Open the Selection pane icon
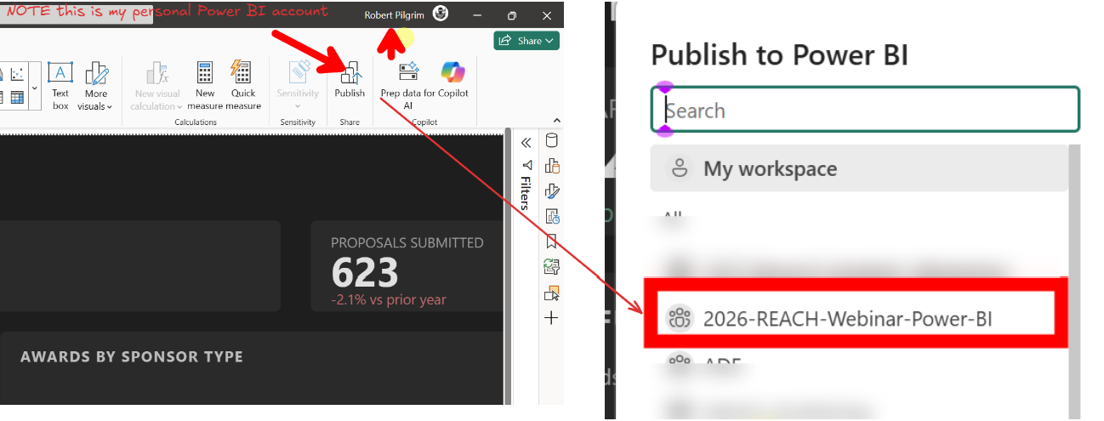 point(551,293)
